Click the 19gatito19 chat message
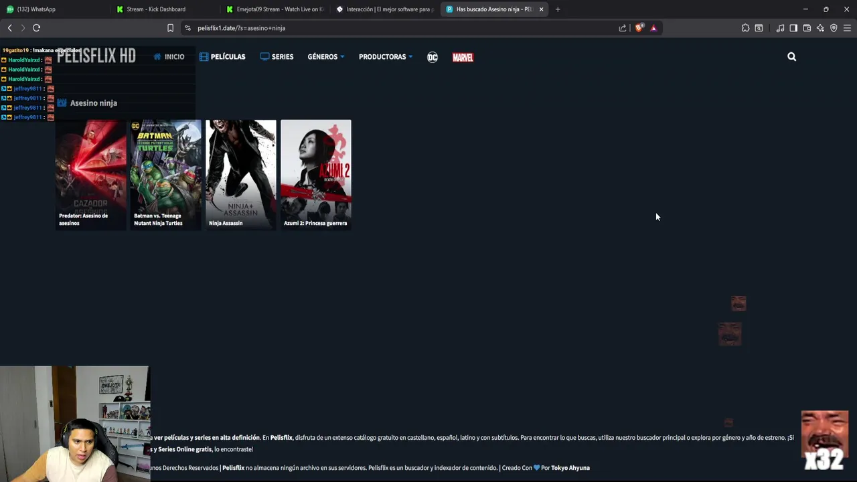The image size is (857, 482). point(42,51)
